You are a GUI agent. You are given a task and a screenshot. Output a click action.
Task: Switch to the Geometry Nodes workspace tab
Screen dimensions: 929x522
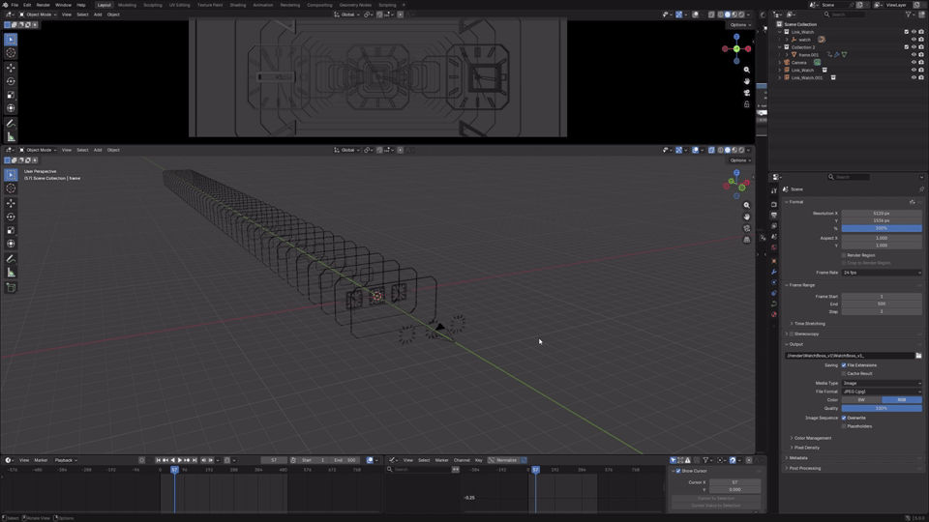(x=355, y=5)
